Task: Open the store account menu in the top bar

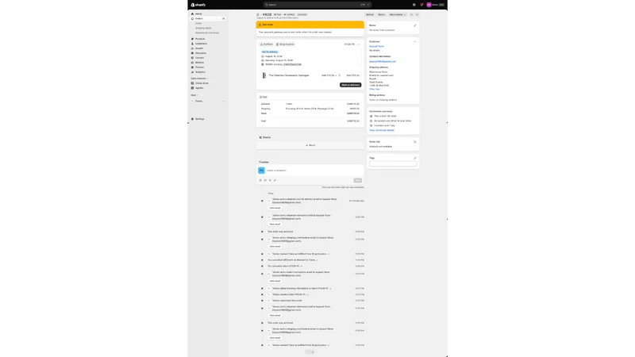Action: point(436,5)
